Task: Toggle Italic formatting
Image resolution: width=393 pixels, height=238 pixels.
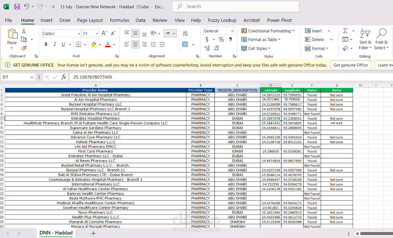Action: tap(55, 44)
